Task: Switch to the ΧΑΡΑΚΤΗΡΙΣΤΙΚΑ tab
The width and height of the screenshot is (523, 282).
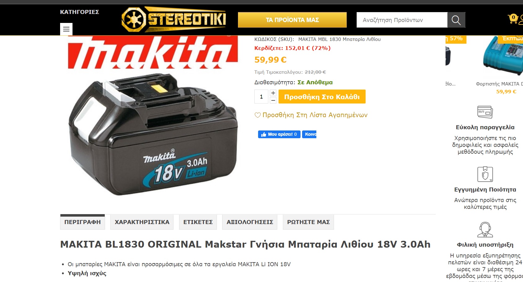Action: [x=142, y=222]
